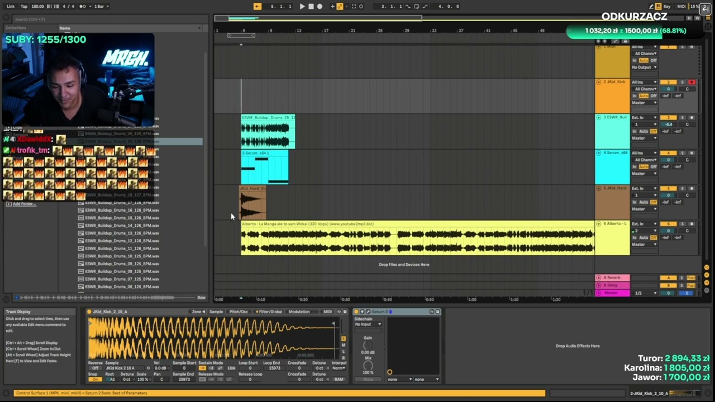Switch to the Sampler Sample tab
Image resolution: width=715 pixels, height=402 pixels.
tap(216, 312)
